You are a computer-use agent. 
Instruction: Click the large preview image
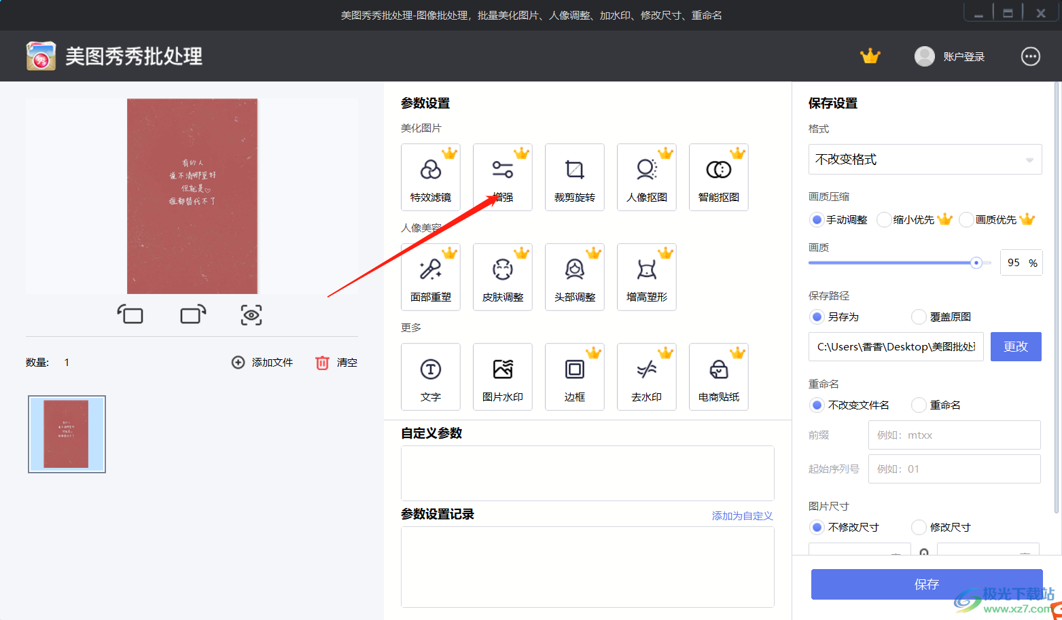click(x=192, y=196)
